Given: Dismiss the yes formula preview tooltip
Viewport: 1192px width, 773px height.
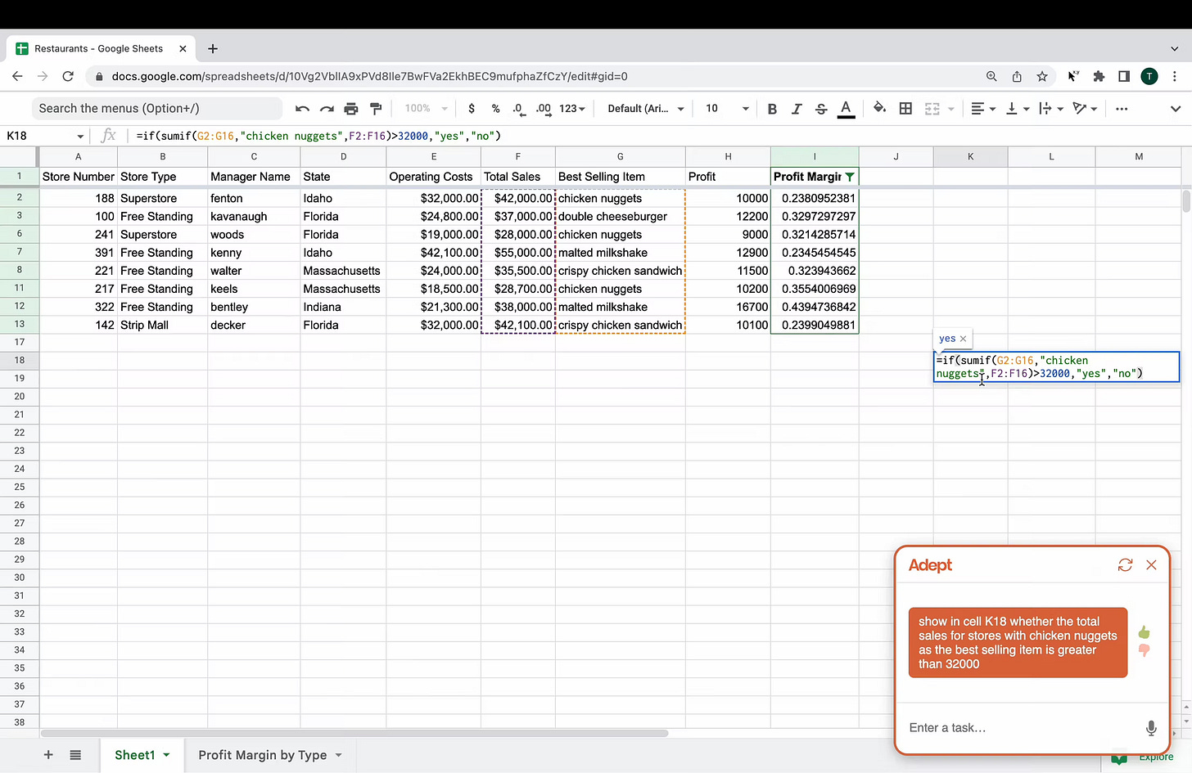Looking at the screenshot, I should pos(963,339).
